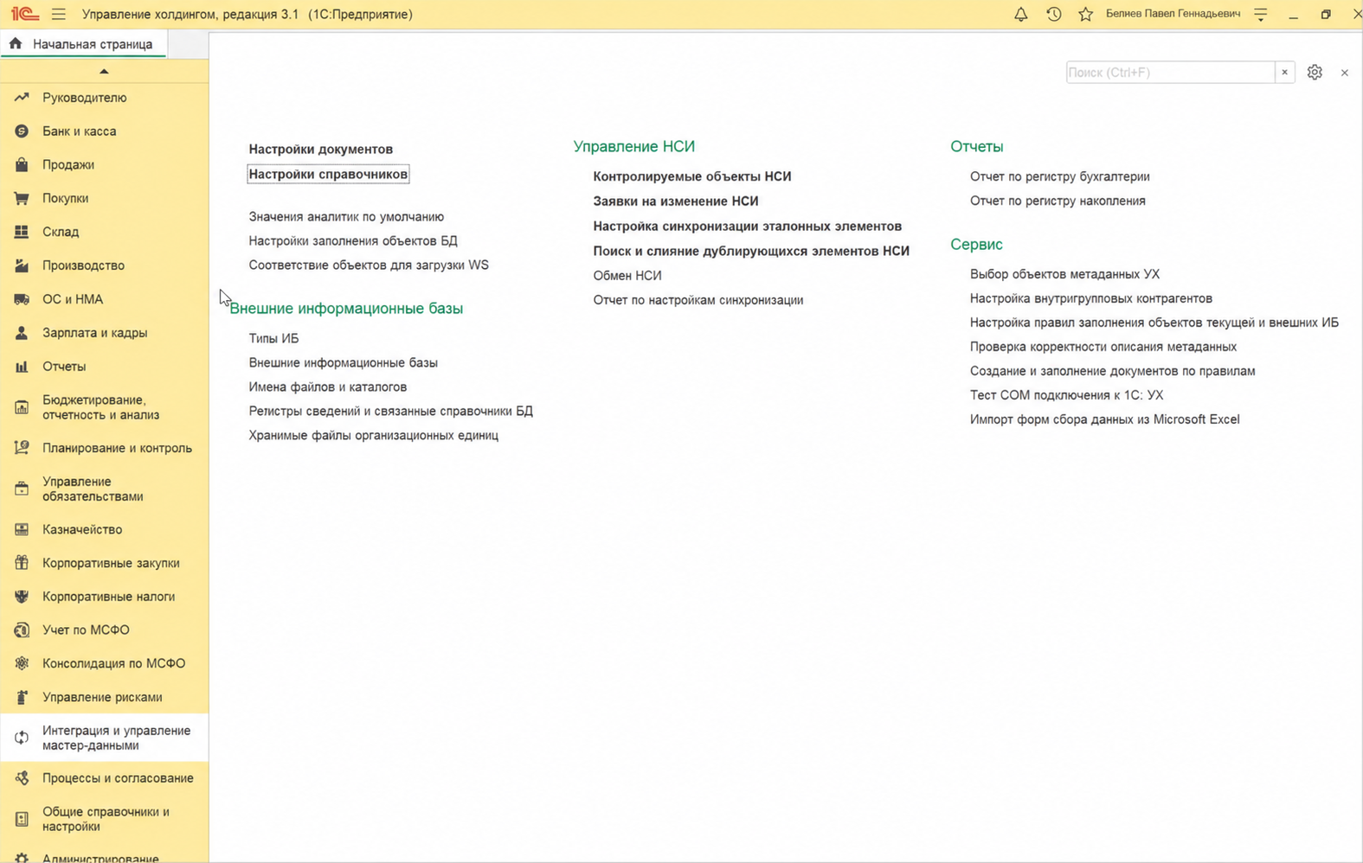
Task: Click the Планирование и контроль icon
Action: (x=22, y=448)
